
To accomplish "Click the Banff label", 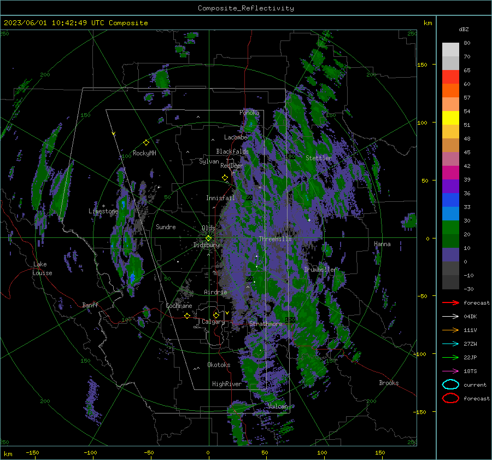I will click(90, 305).
